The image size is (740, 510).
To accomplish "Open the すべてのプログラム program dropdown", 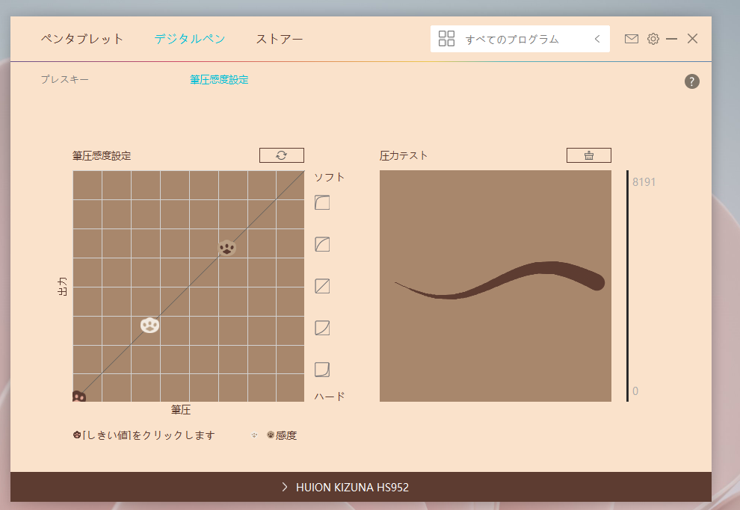I will [x=512, y=39].
